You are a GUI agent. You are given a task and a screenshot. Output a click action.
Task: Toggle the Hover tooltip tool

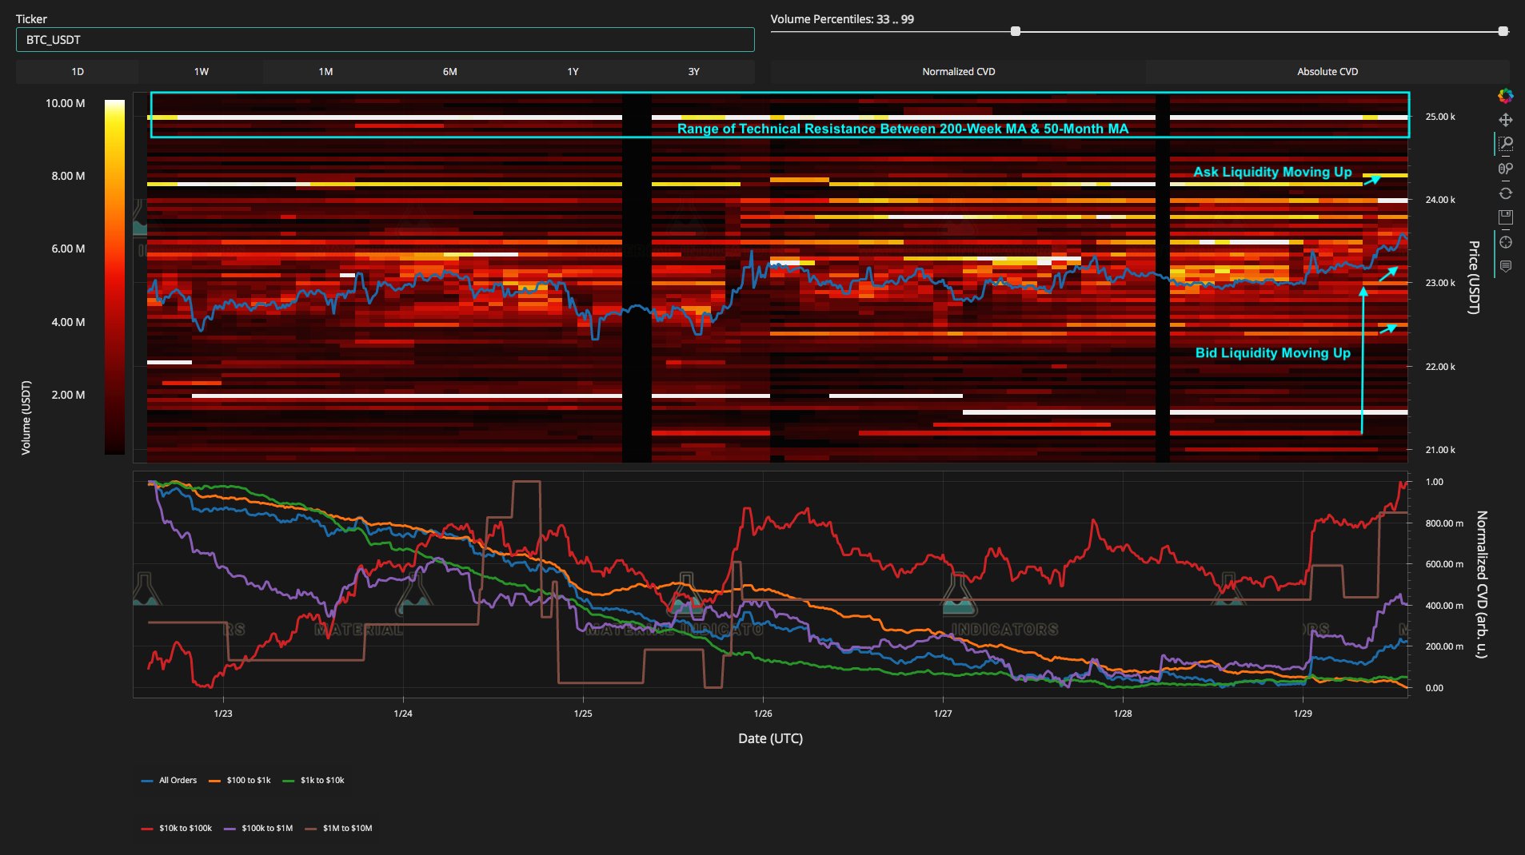pyautogui.click(x=1505, y=266)
